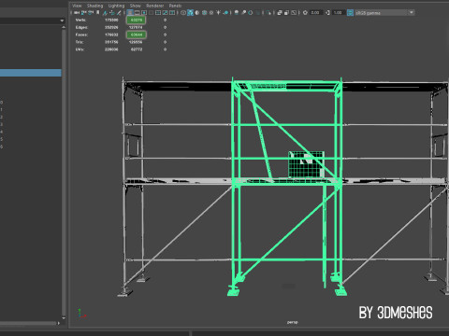Open the Show panel menu
Image resolution: width=449 pixels, height=336 pixels.
click(x=136, y=6)
